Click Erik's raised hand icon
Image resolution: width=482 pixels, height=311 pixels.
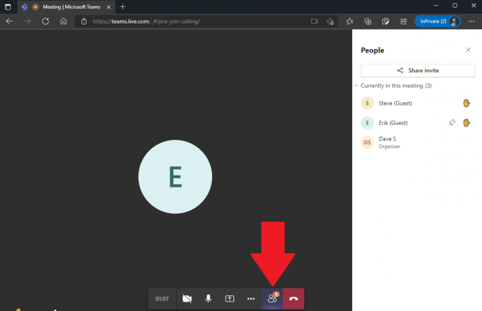(466, 123)
